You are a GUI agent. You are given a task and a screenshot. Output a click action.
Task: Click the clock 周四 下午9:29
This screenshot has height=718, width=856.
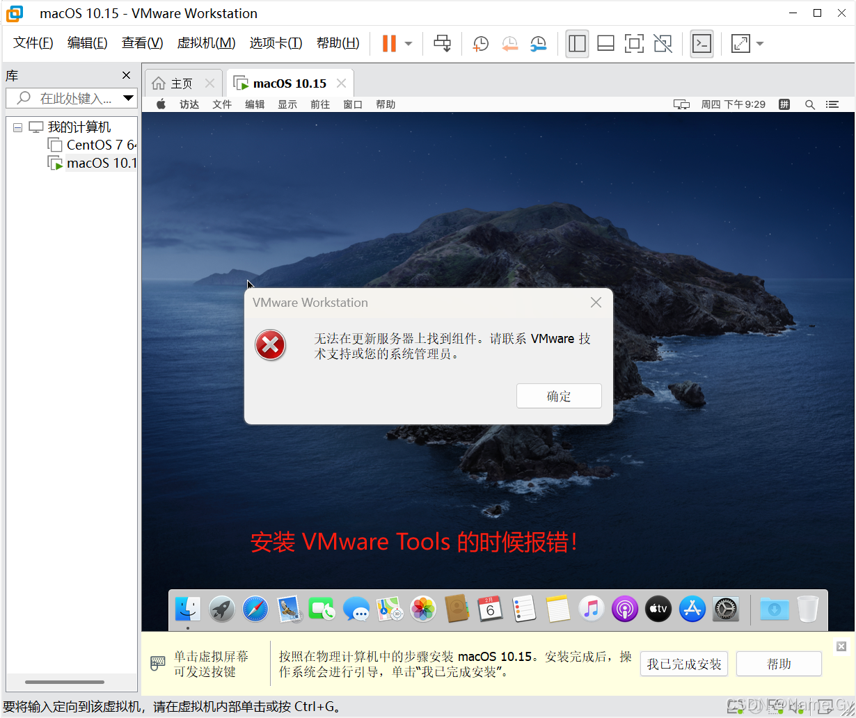click(733, 104)
